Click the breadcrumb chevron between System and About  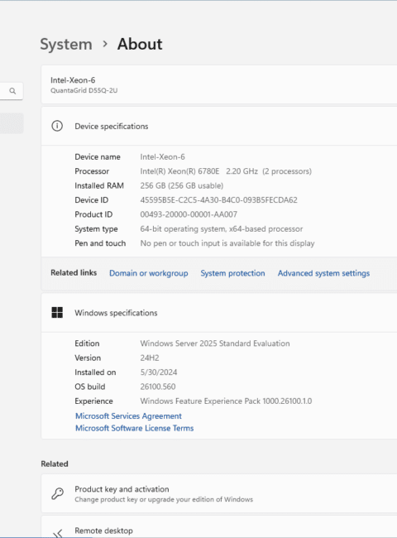pyautogui.click(x=105, y=44)
